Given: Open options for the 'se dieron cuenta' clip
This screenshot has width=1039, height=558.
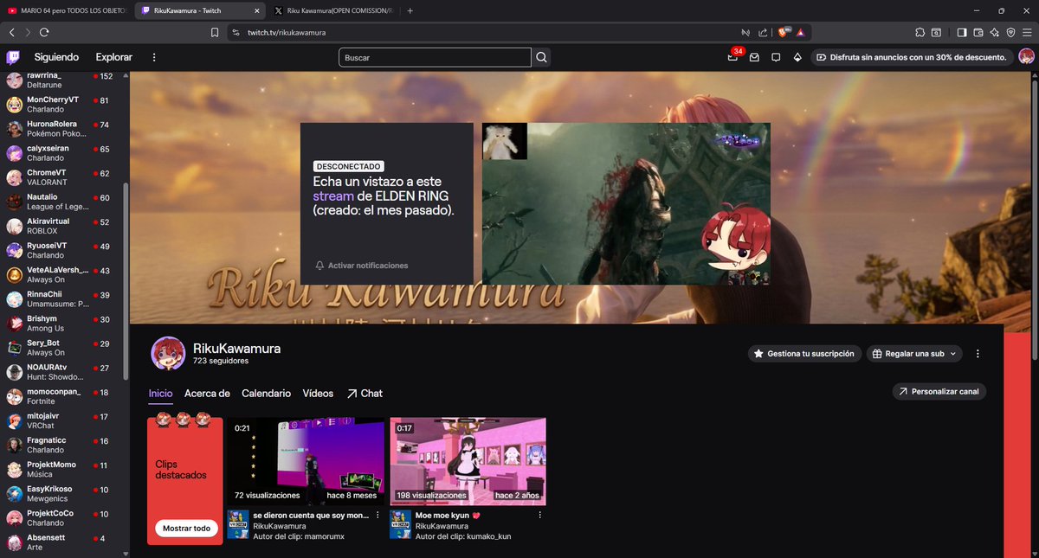Looking at the screenshot, I should coord(378,514).
